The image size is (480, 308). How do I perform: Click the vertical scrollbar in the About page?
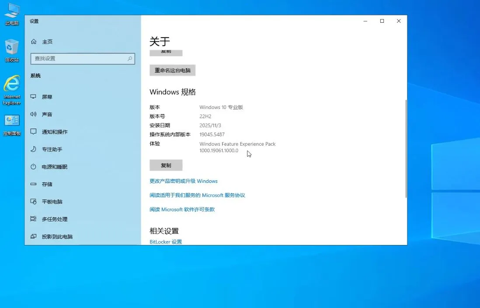coord(406,149)
